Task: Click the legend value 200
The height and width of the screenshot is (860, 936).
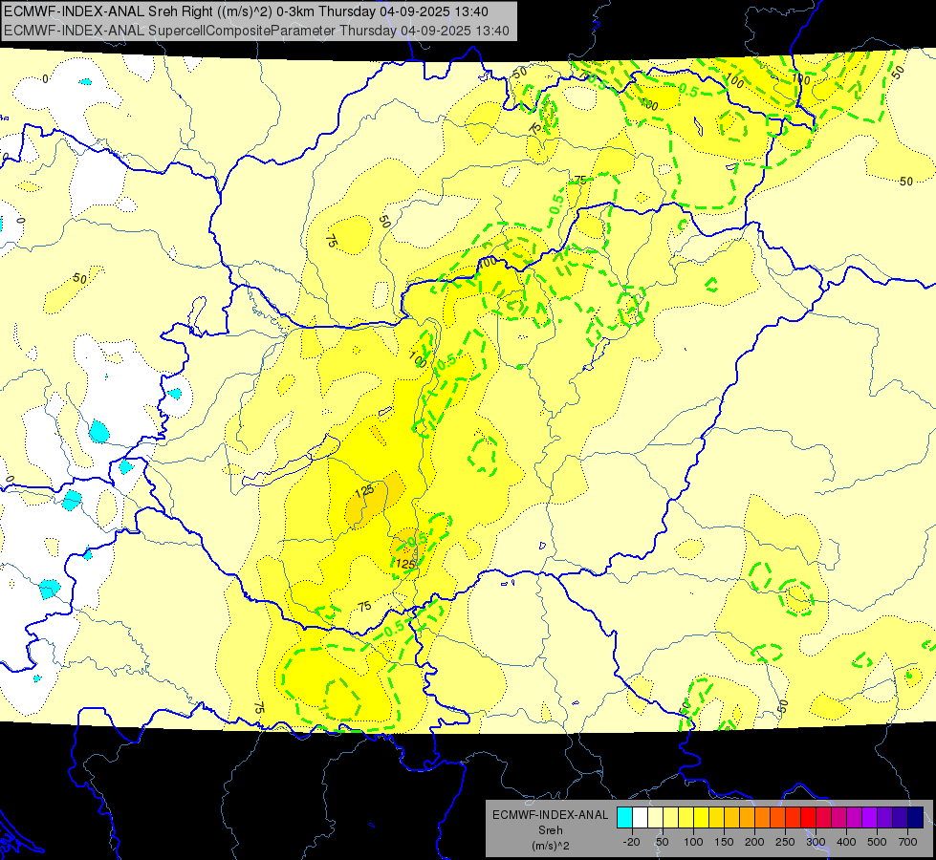Action: (754, 842)
